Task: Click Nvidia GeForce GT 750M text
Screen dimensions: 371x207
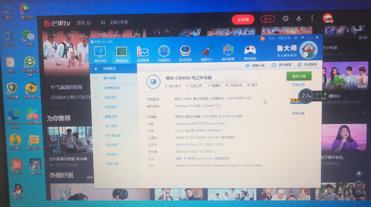Action: 199,144
